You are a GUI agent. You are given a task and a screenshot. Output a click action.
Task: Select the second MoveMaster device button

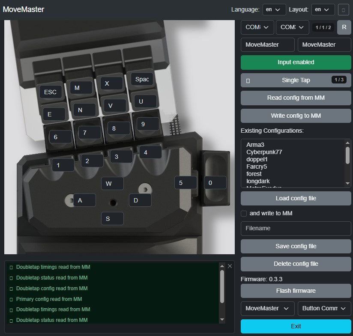(x=324, y=45)
